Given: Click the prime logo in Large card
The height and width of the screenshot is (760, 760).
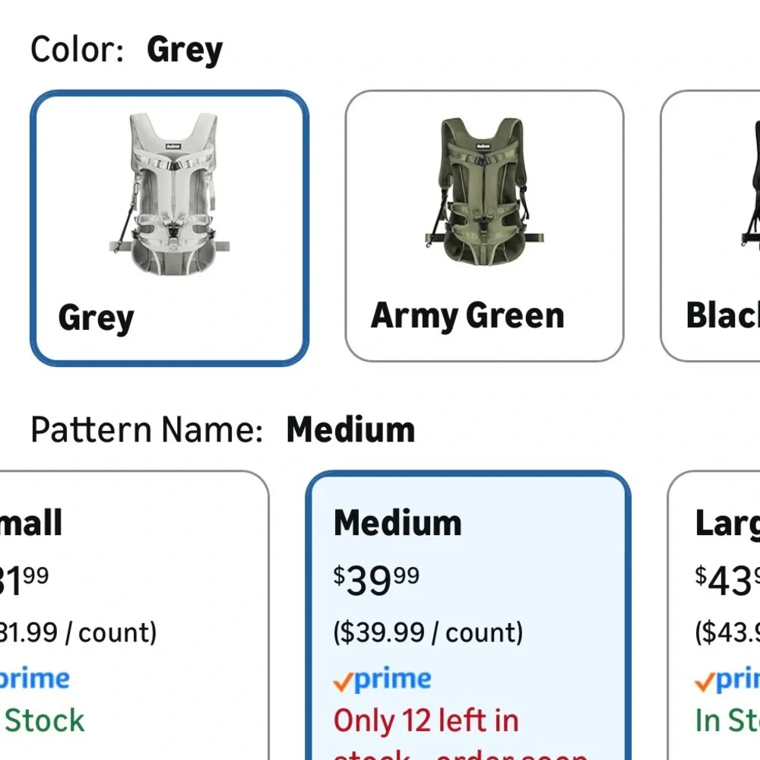Looking at the screenshot, I should click(x=727, y=679).
